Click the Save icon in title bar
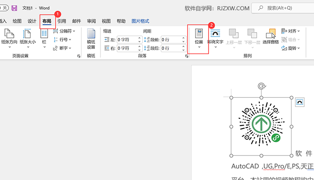The height and width of the screenshot is (180, 314). coord(14,8)
